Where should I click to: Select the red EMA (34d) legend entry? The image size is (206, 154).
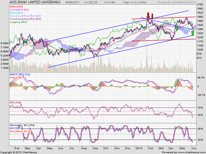(x=16, y=6)
